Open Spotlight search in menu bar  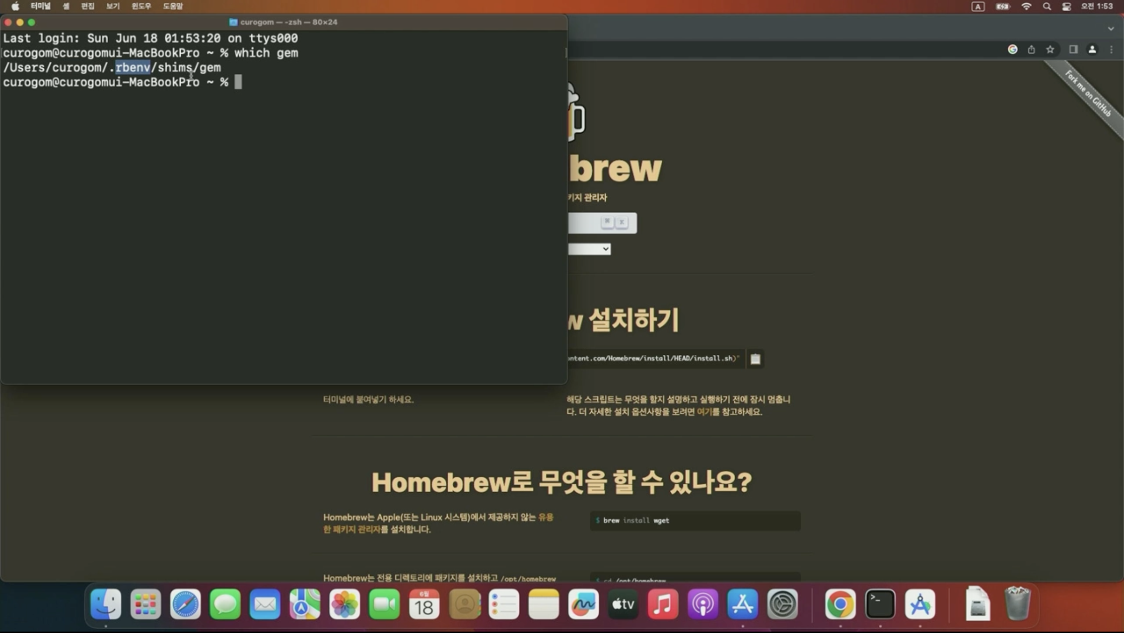[x=1046, y=6]
